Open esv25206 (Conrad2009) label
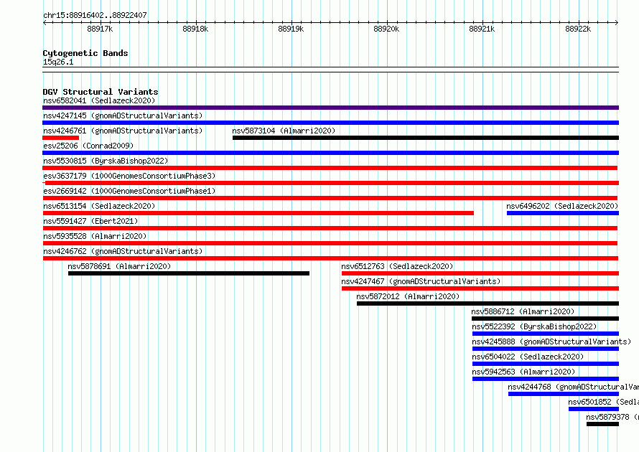 (x=88, y=146)
